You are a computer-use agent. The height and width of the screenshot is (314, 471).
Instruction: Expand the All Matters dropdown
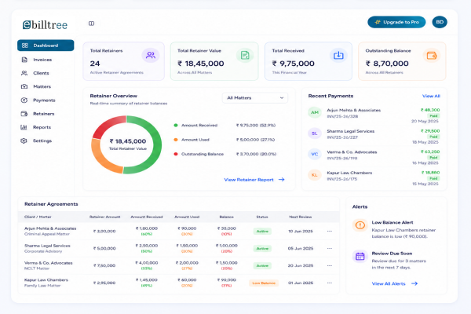255,98
